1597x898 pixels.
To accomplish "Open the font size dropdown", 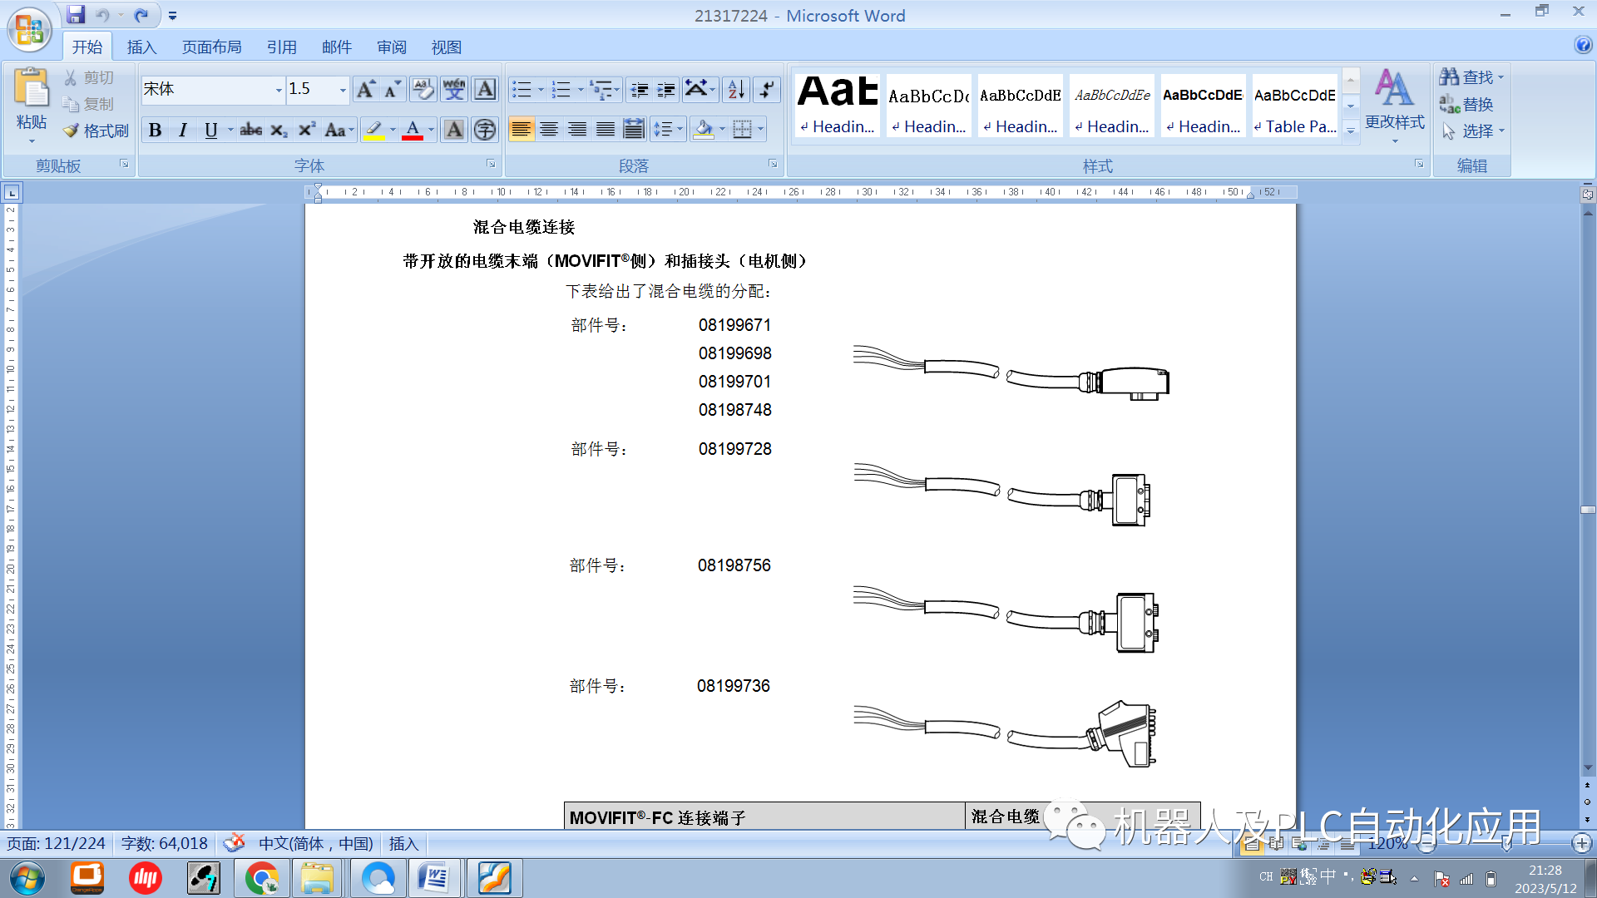I will [341, 89].
